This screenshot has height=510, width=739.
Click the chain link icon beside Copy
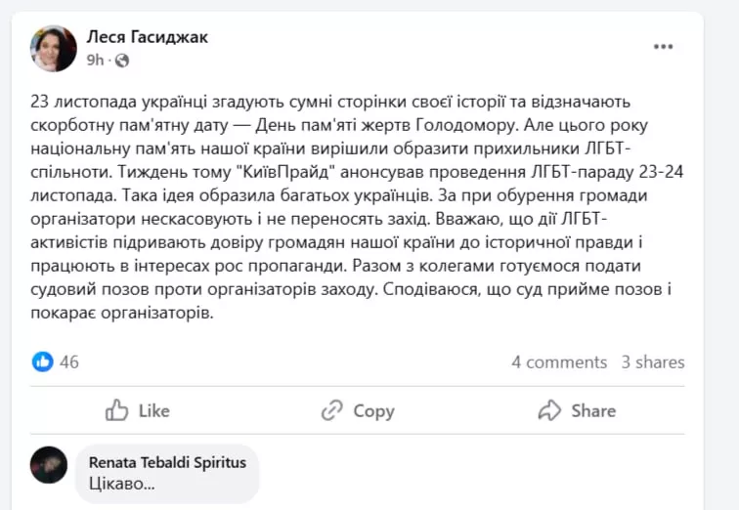(332, 410)
